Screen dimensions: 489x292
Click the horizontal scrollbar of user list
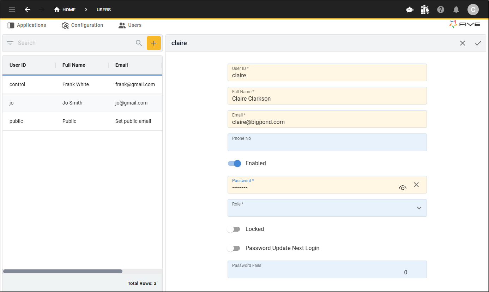pyautogui.click(x=63, y=271)
